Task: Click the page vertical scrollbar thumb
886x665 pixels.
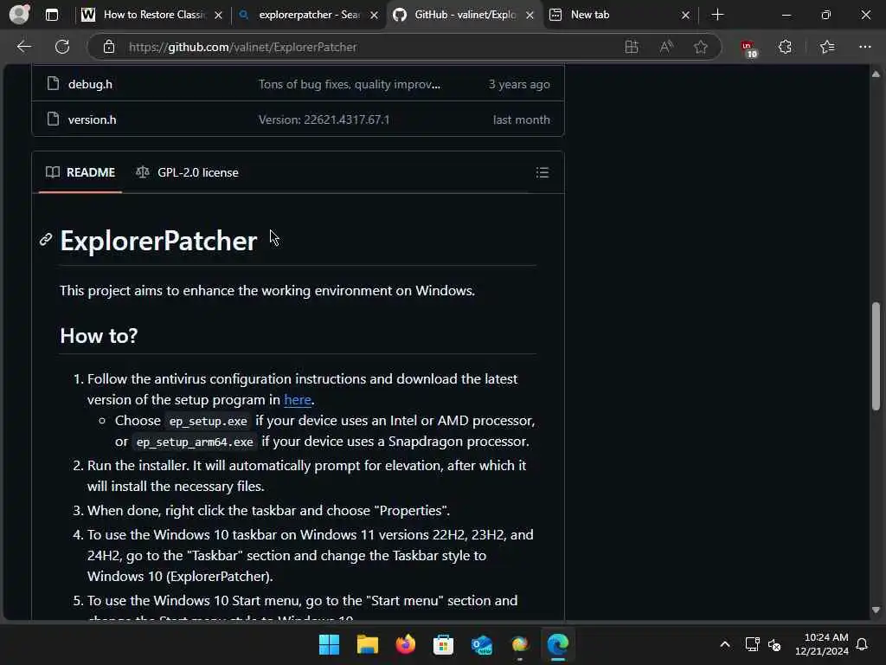Action: pyautogui.click(x=876, y=356)
